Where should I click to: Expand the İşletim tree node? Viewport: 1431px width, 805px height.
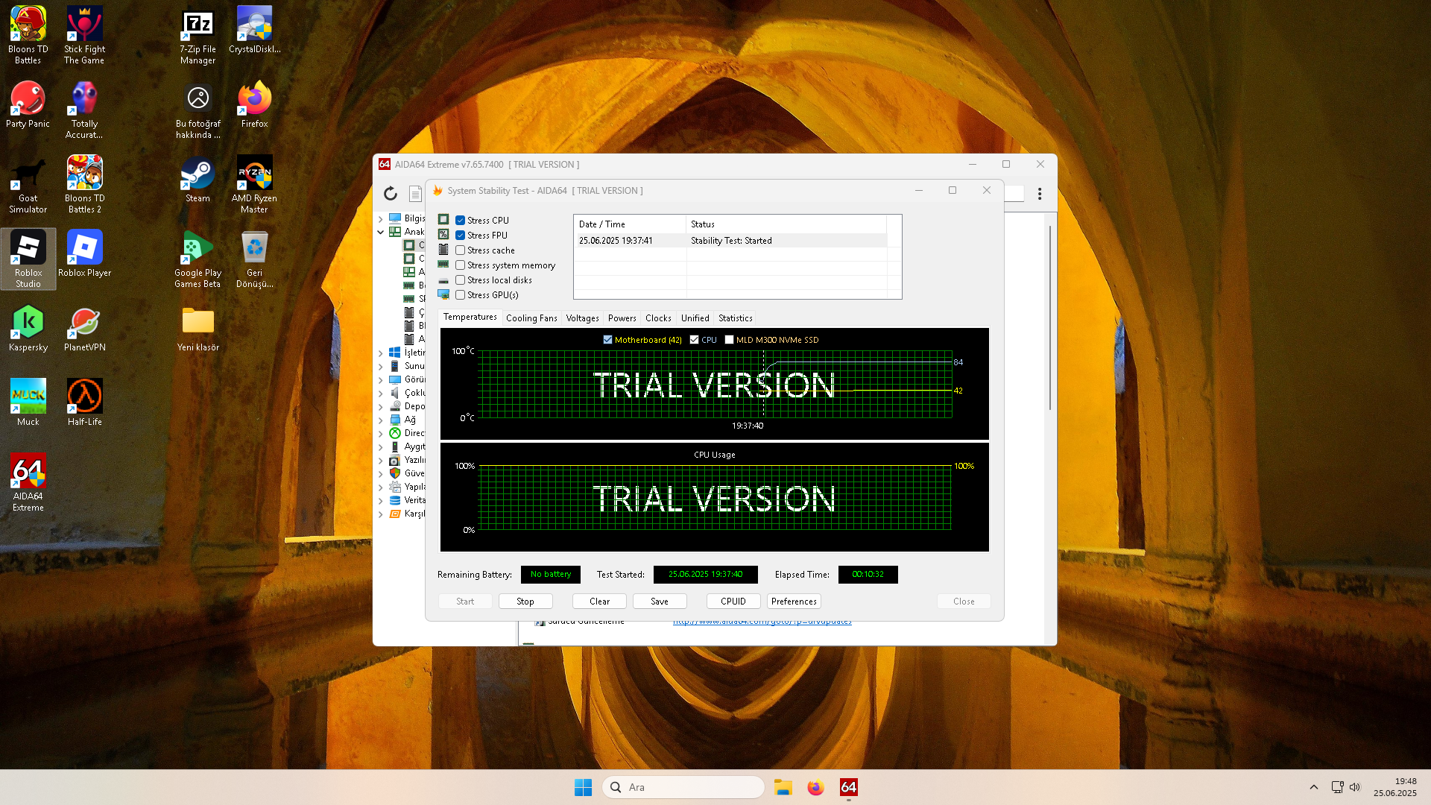(381, 353)
